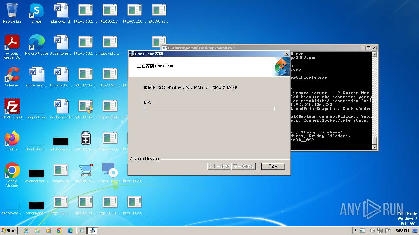Close the UNP Client installer window

pos(286,54)
